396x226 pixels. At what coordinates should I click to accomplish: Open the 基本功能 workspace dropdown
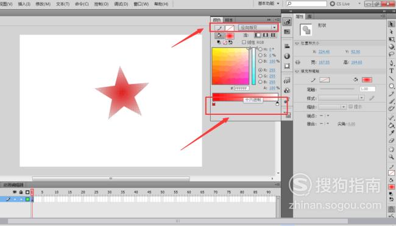point(268,4)
